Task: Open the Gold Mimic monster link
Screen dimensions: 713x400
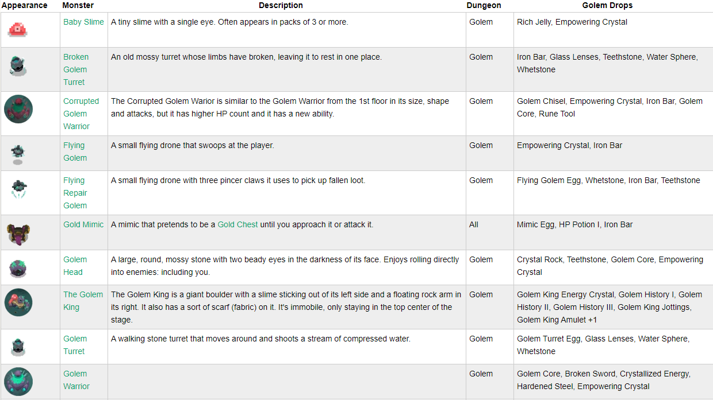Action: point(83,224)
